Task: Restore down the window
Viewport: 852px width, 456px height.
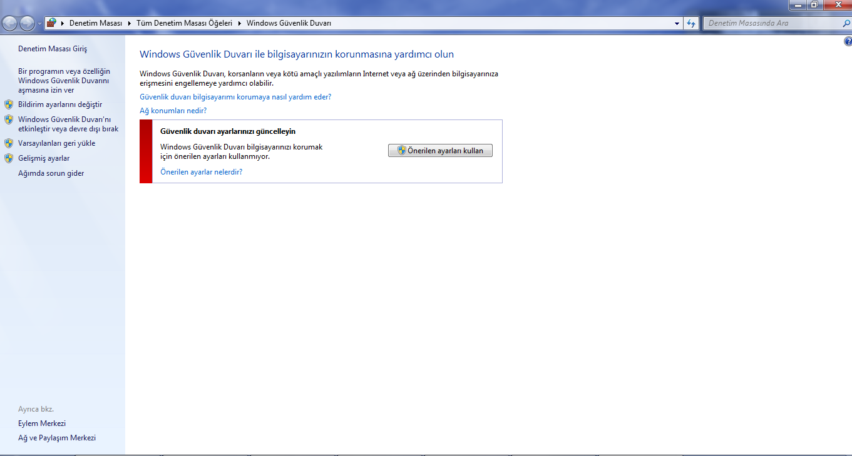Action: tap(814, 5)
